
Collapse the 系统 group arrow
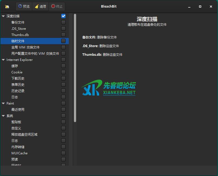click(x=3, y=116)
